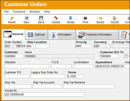This screenshot has width=130, height=101.
Task: Click the Customer Bill To label
Action: pos(112,52)
